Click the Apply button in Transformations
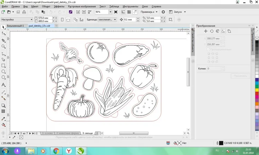Viewport: 259px width, 155px height. [x=240, y=76]
